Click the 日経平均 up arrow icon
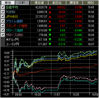The image size is (99, 98). tap(50, 7)
